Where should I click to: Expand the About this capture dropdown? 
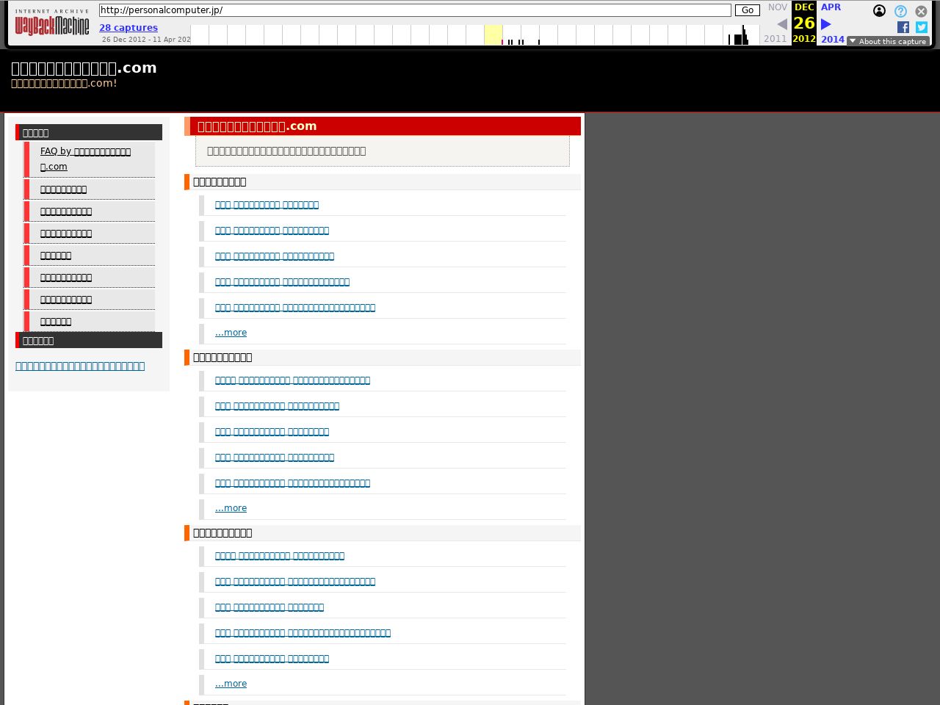pos(888,41)
